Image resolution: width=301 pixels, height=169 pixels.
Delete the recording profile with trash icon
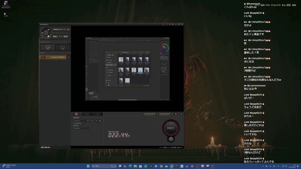[x=100, y=121]
